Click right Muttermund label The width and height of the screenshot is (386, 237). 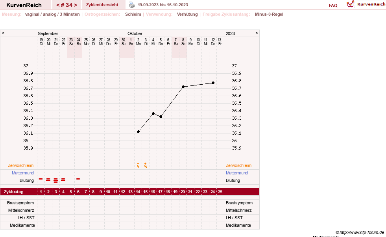tap(237, 173)
